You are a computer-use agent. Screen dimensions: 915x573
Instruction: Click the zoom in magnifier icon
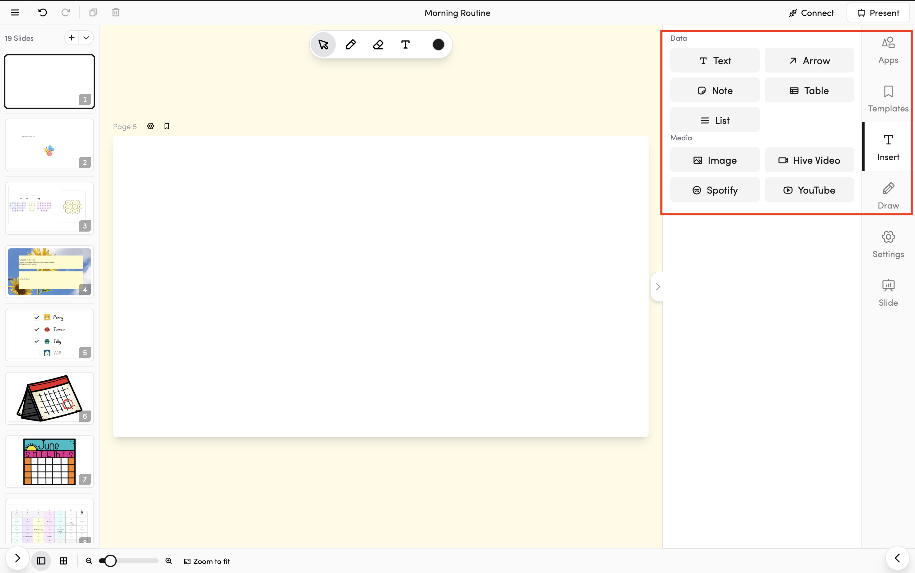169,561
